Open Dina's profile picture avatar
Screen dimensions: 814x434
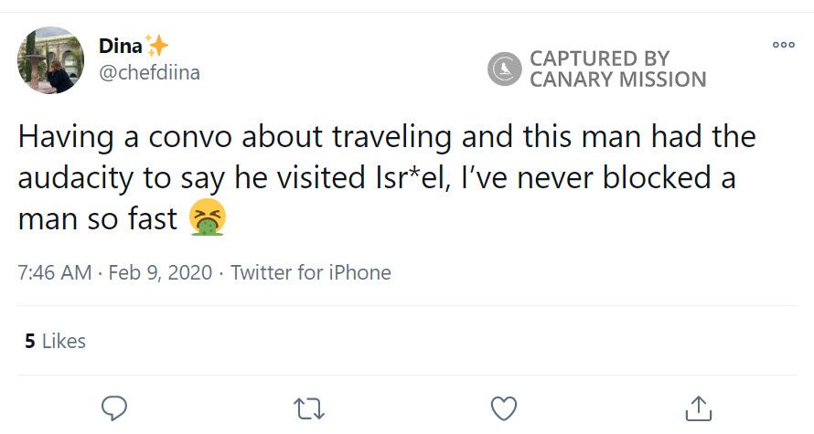coord(51,60)
